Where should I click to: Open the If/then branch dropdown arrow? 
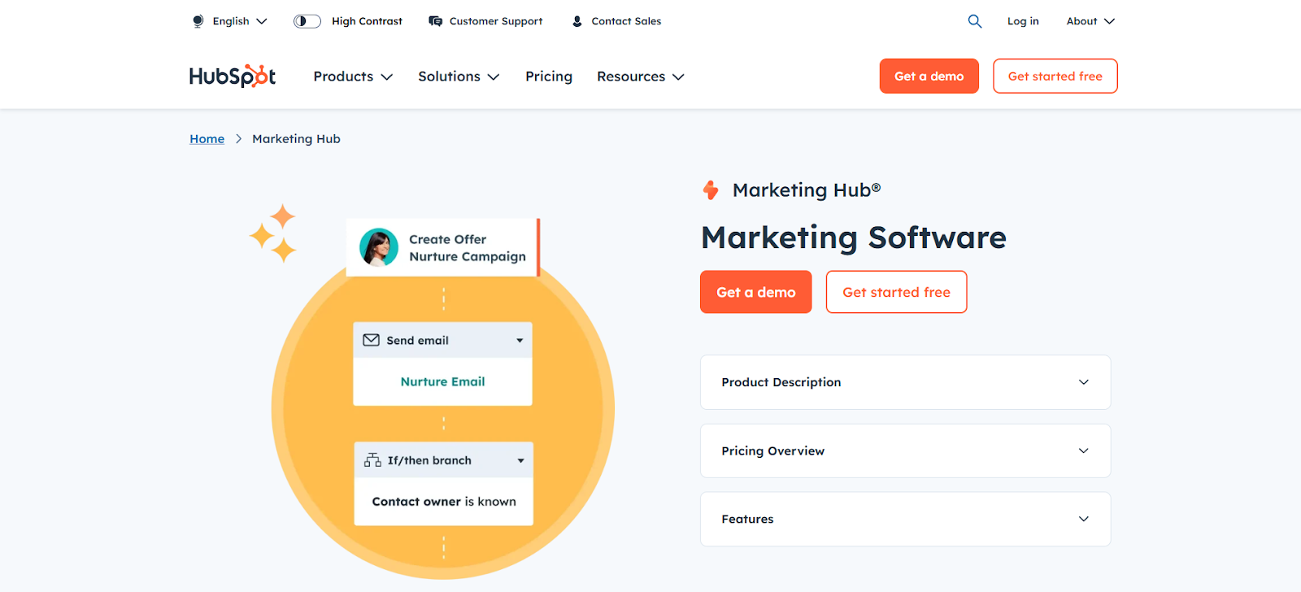520,461
